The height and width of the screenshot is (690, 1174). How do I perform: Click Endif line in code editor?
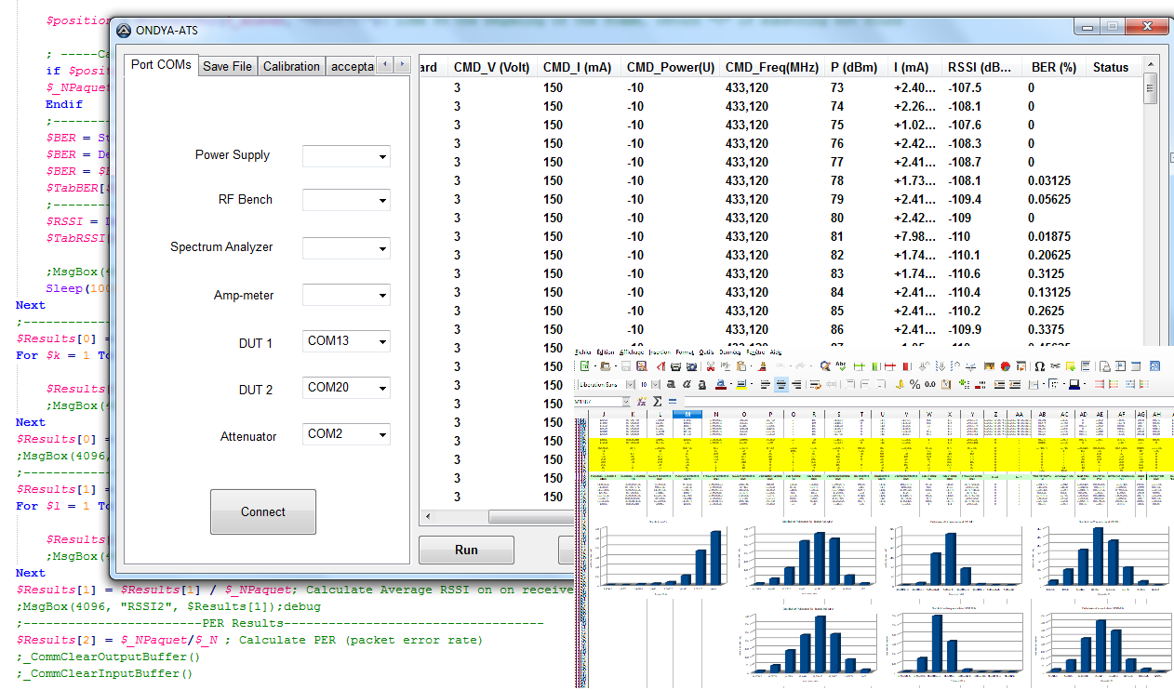[x=64, y=104]
